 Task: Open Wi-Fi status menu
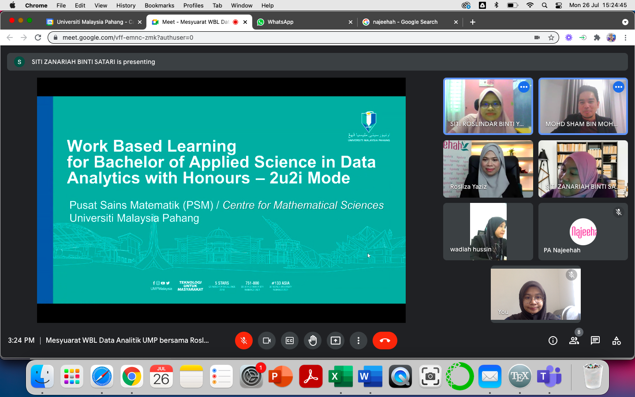click(x=530, y=5)
